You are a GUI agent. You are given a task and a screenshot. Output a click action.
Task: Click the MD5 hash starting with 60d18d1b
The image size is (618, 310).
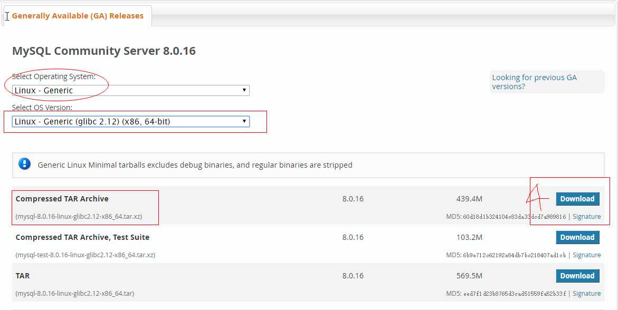pyautogui.click(x=515, y=217)
